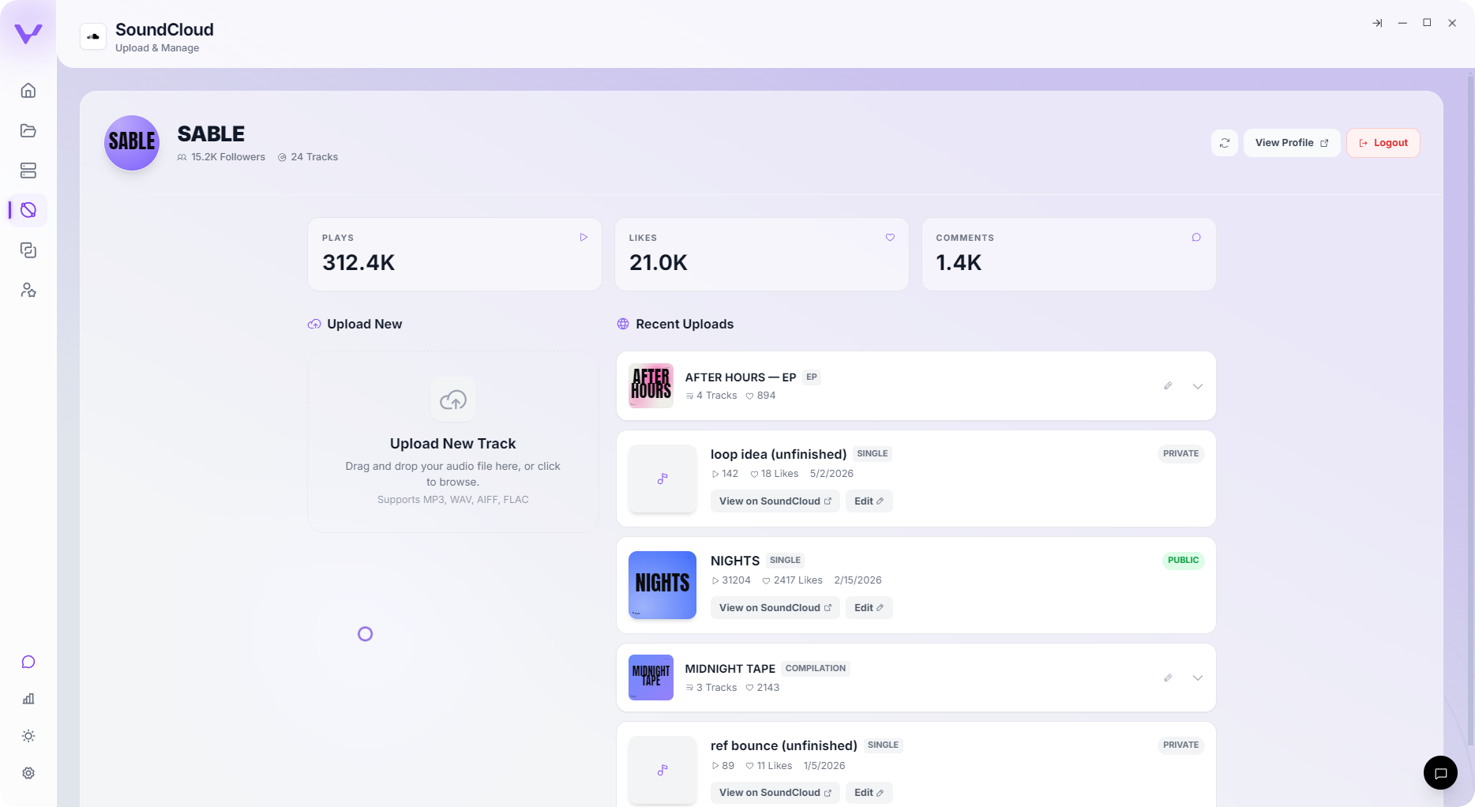Edit the MIDNIGHT TAPE pencil icon
Image resolution: width=1475 pixels, height=807 pixels.
click(x=1168, y=678)
